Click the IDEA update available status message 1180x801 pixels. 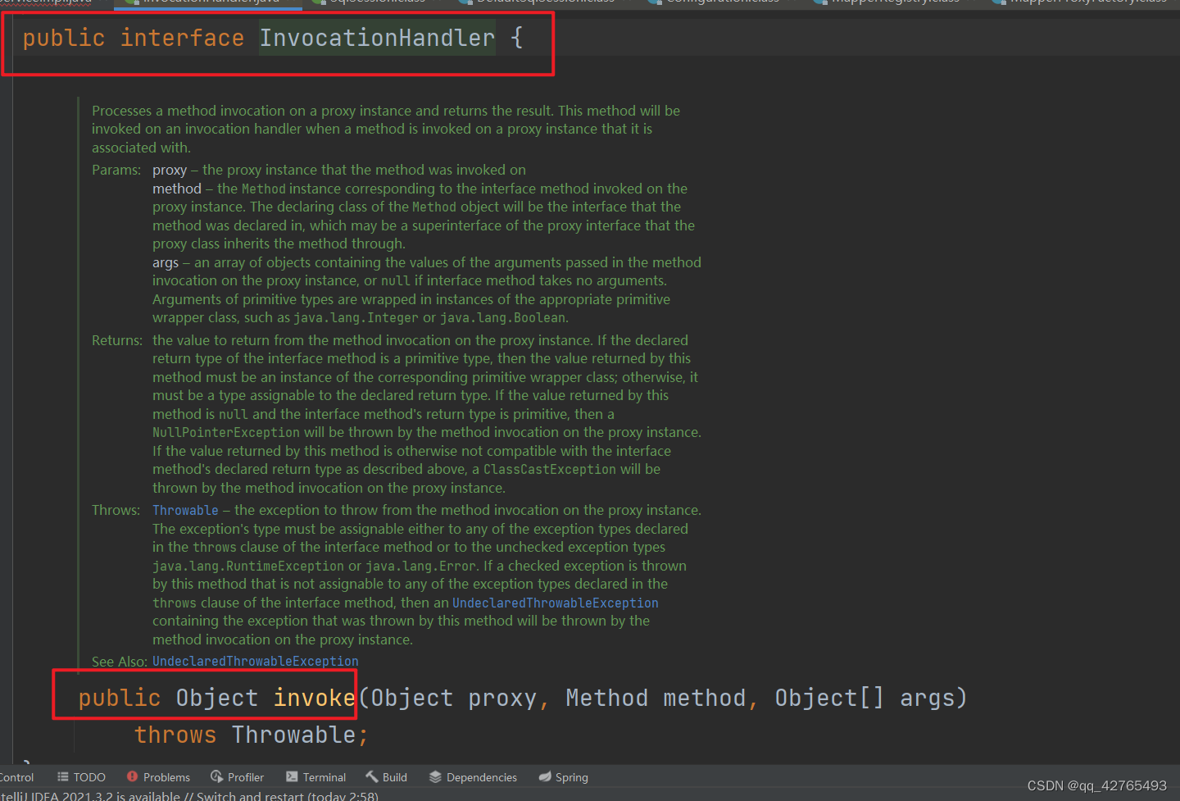189,795
